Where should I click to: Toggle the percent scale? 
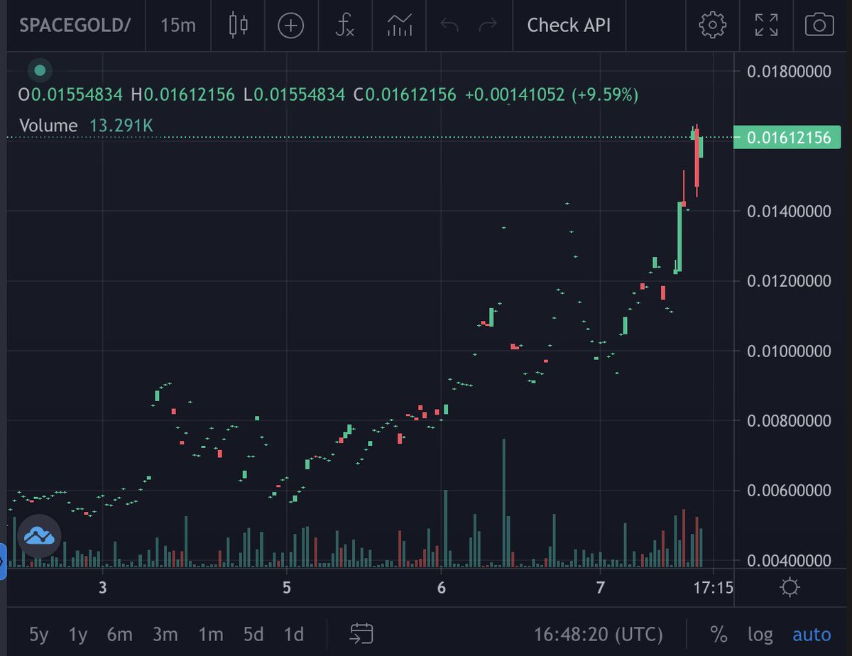point(719,633)
